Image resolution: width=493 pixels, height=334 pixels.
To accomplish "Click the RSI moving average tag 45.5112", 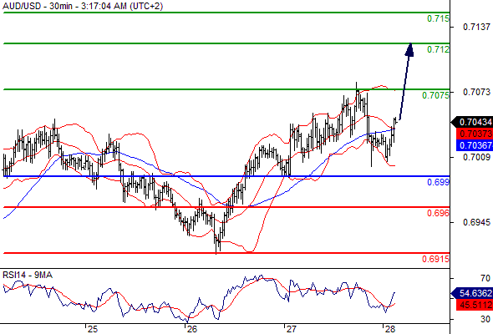I will 475,305.
